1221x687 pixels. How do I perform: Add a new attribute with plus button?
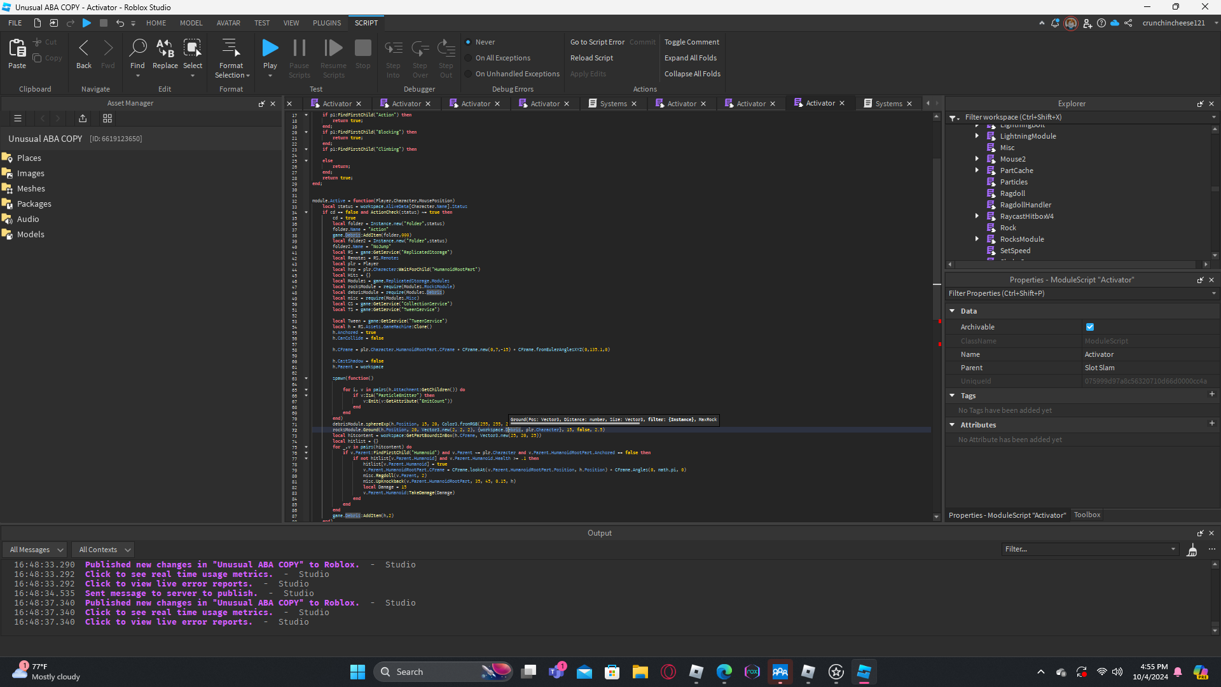click(x=1212, y=424)
